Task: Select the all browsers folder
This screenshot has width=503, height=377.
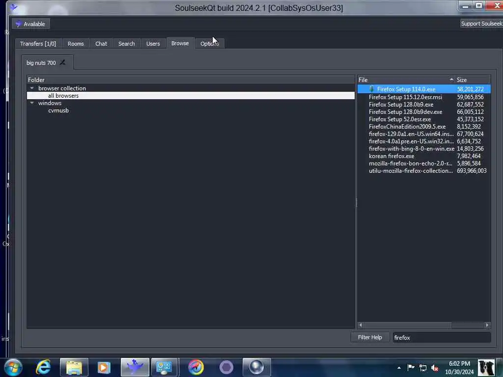Action: pos(191,96)
